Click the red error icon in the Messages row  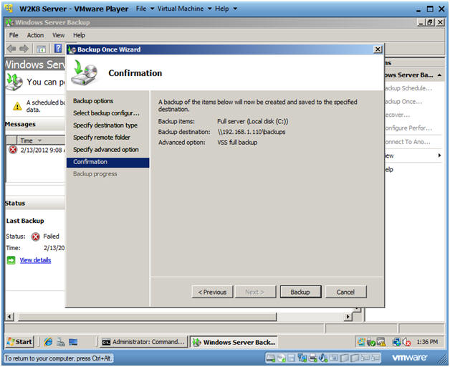pyautogui.click(x=13, y=150)
